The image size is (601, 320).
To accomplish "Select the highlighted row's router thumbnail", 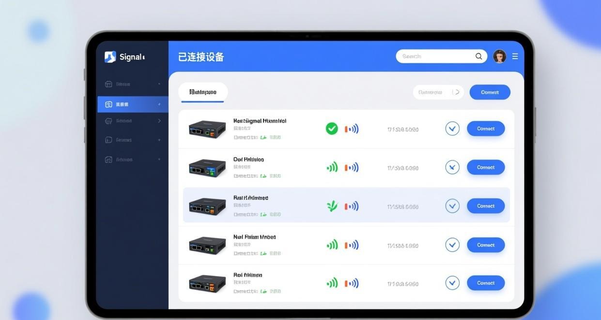I will click(207, 206).
